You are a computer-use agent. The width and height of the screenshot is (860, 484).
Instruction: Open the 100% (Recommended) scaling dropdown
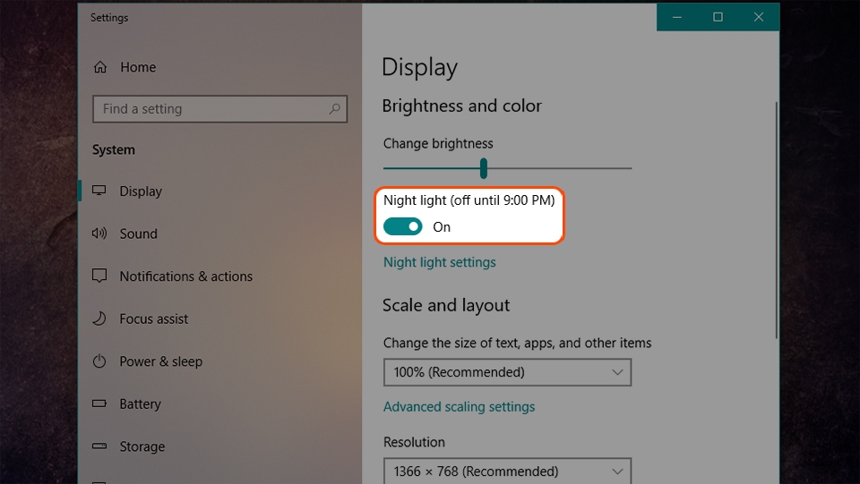pos(507,372)
